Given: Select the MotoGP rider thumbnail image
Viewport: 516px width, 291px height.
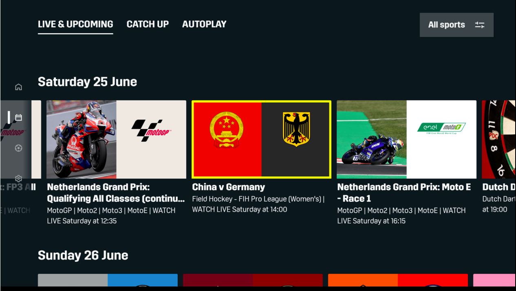Looking at the screenshot, I should pyautogui.click(x=82, y=139).
